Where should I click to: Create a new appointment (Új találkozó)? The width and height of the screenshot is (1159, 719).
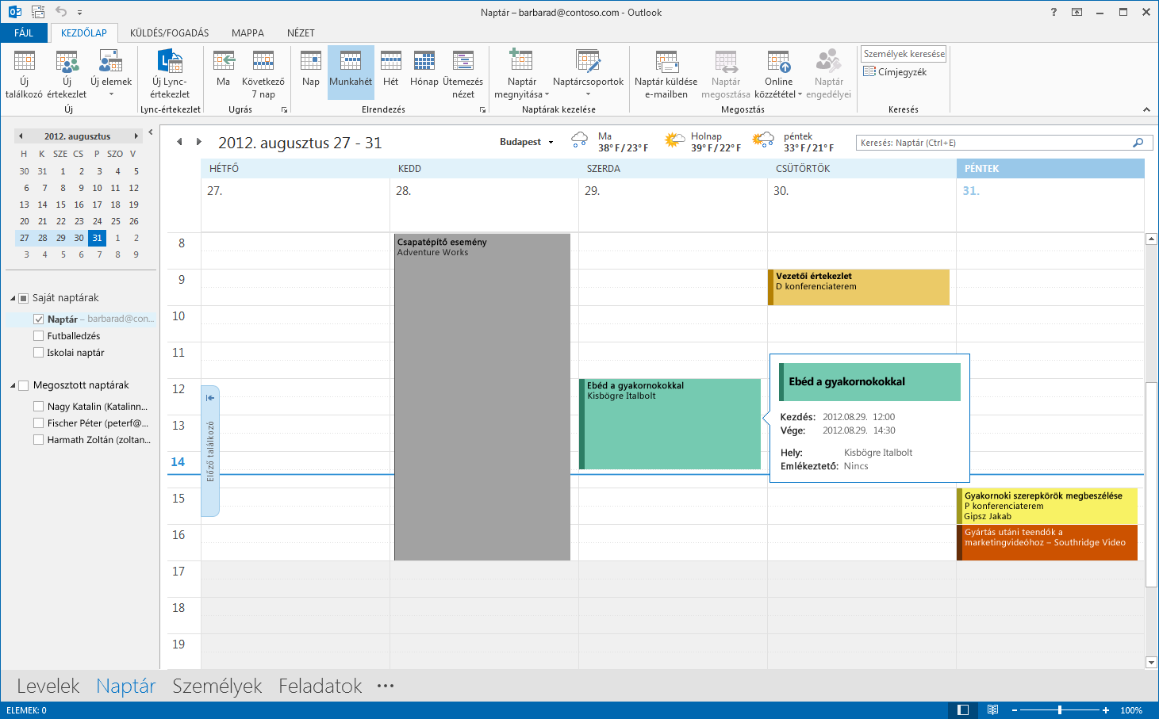24,74
